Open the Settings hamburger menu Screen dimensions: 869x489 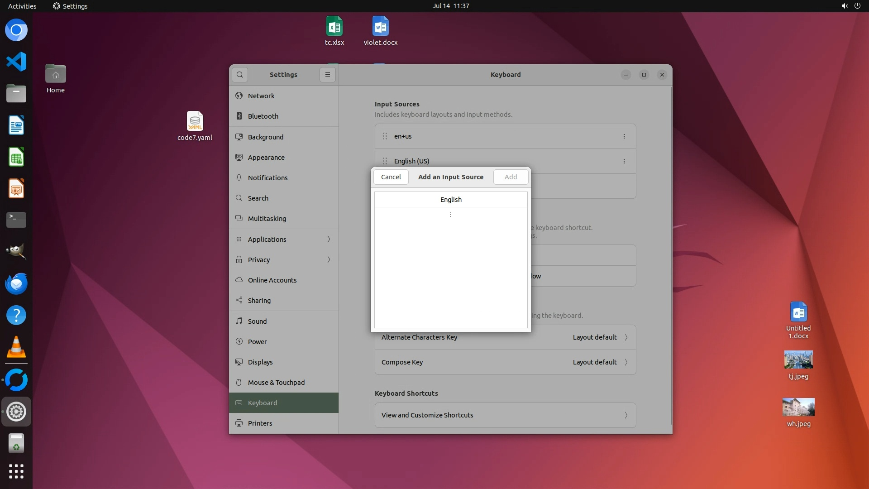point(328,75)
